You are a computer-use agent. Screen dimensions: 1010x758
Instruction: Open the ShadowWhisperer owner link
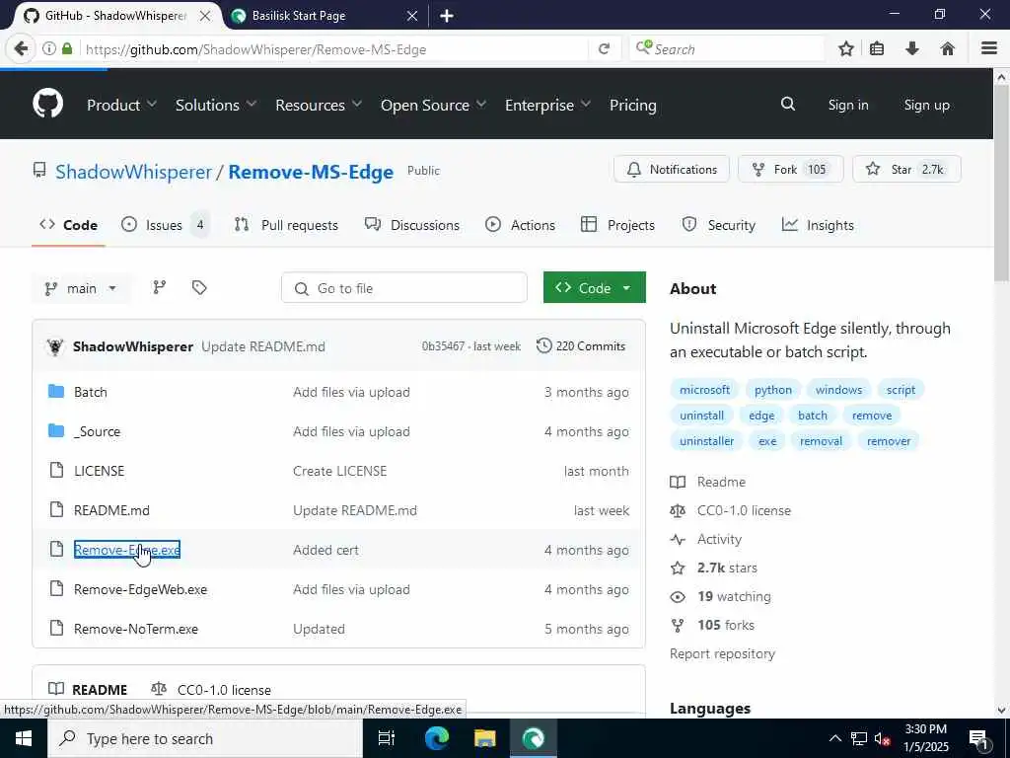coord(133,172)
